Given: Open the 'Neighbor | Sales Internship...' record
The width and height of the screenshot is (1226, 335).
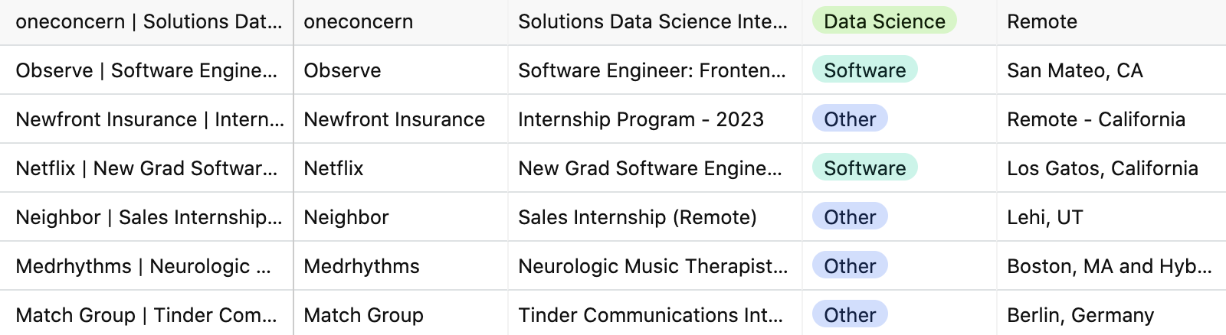Looking at the screenshot, I should click(146, 217).
